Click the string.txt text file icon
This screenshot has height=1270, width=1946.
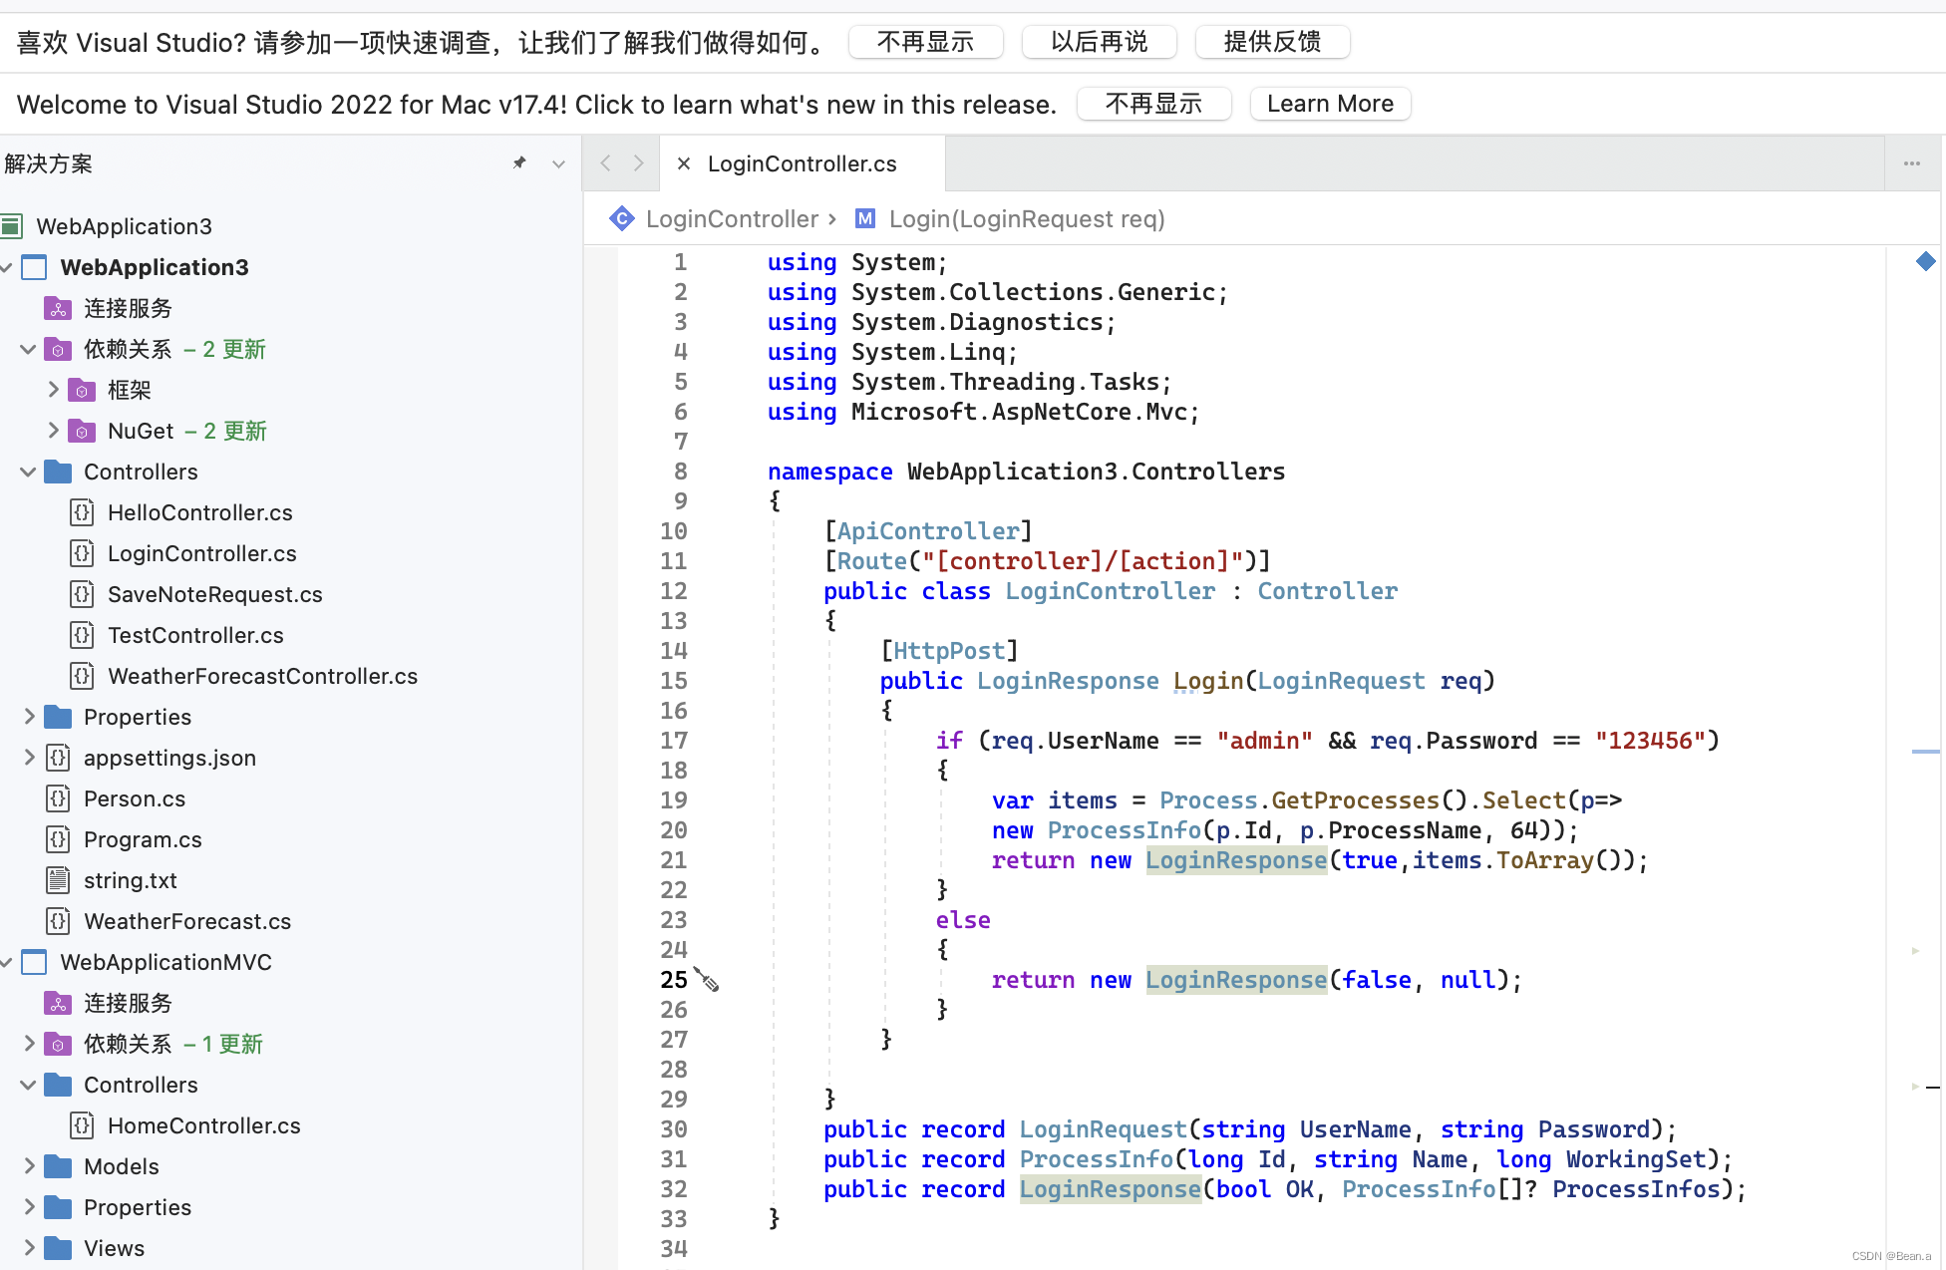(x=59, y=880)
